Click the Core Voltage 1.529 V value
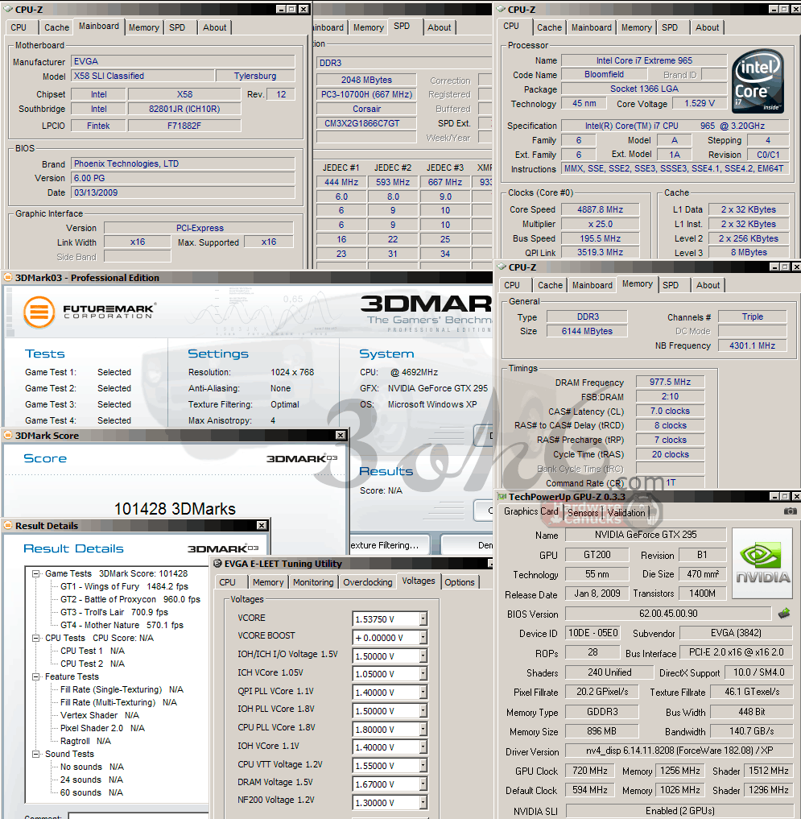Screen dimensions: 801x819 (x=700, y=103)
